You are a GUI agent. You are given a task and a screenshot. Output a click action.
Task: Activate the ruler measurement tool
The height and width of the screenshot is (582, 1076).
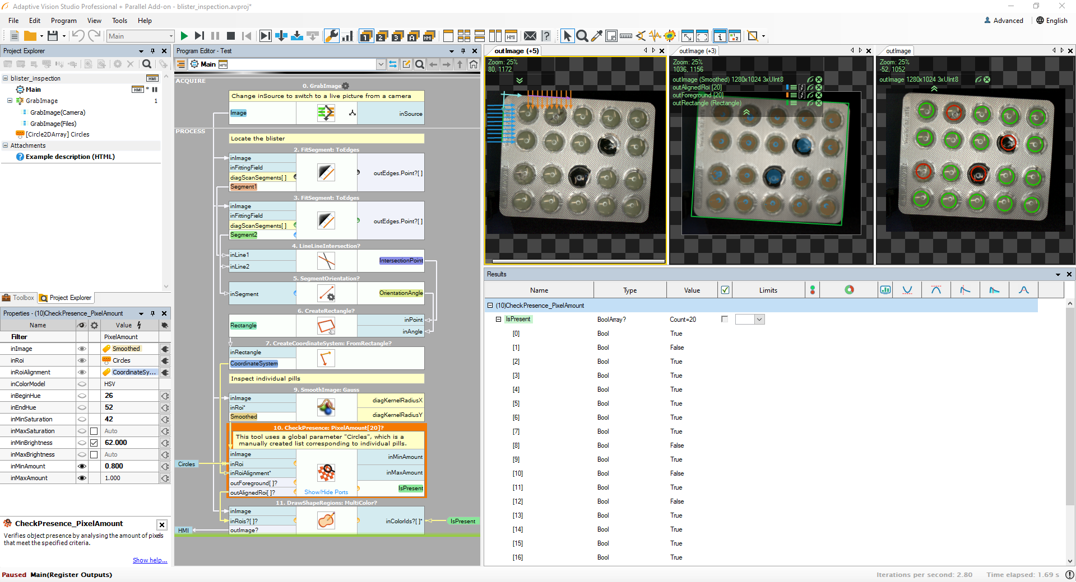point(626,36)
